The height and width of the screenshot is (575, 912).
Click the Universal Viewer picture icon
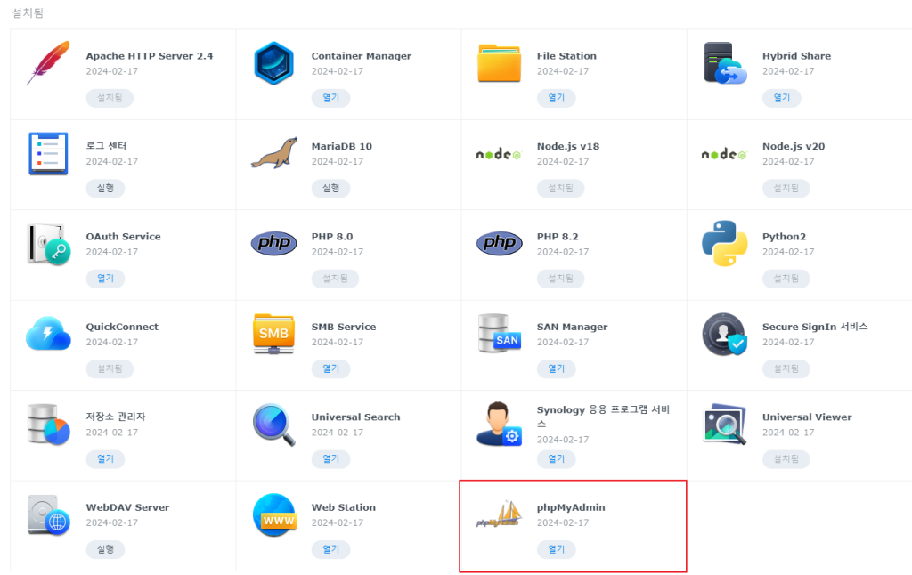(x=725, y=425)
